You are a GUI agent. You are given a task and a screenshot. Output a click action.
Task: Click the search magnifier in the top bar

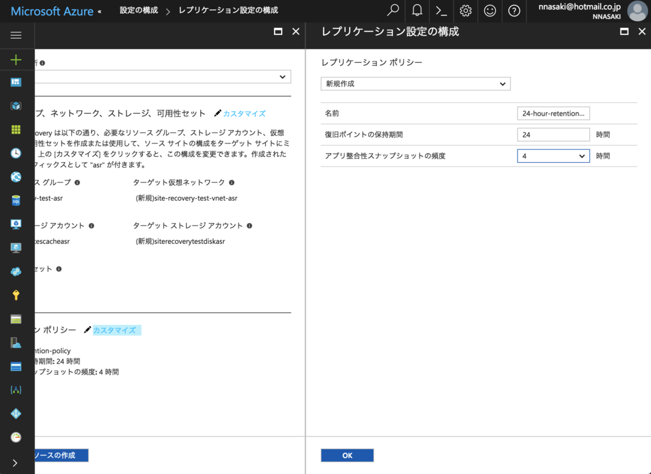[x=392, y=10]
